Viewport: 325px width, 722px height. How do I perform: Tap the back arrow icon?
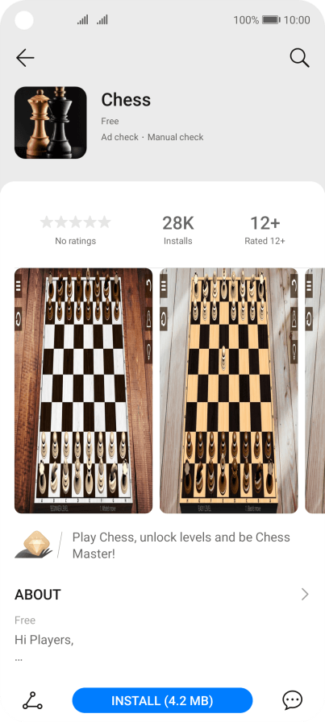pyautogui.click(x=25, y=58)
